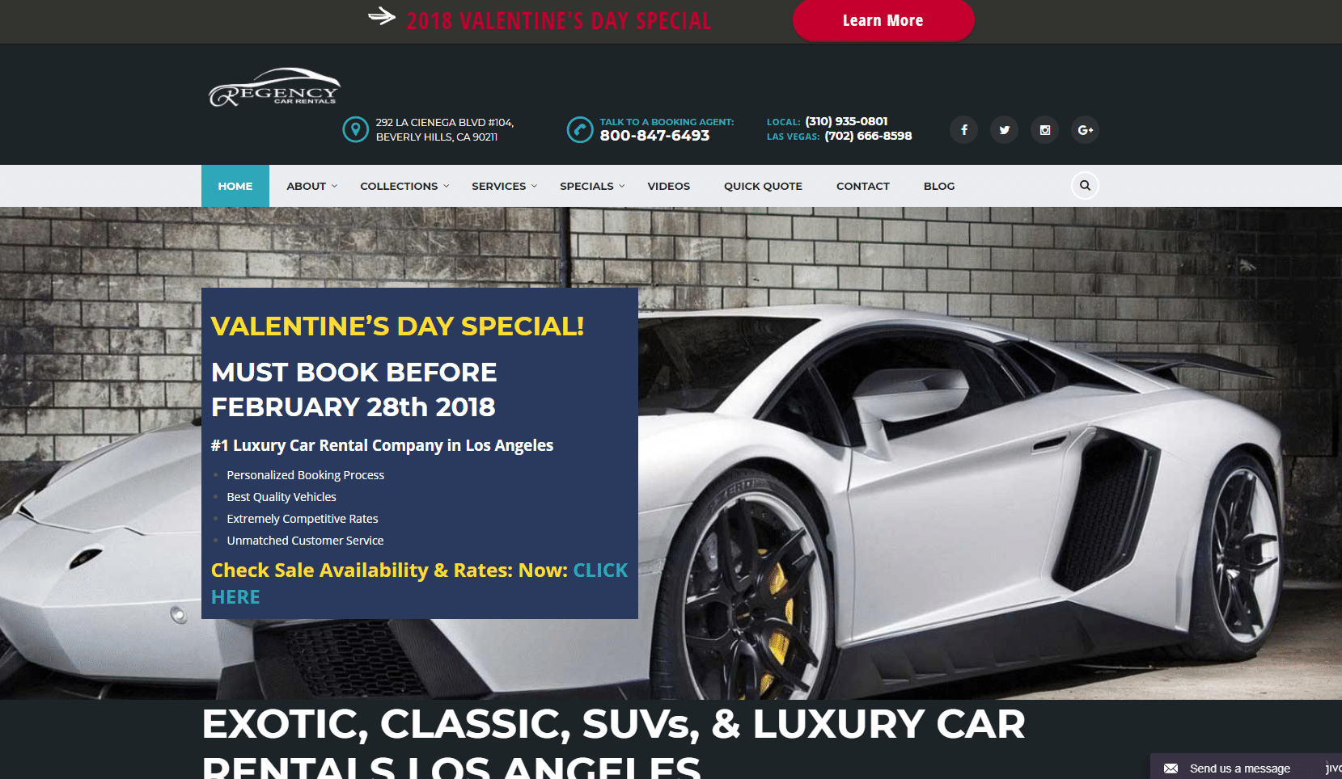
Task: Open the Send us a message chat
Action: (1239, 768)
